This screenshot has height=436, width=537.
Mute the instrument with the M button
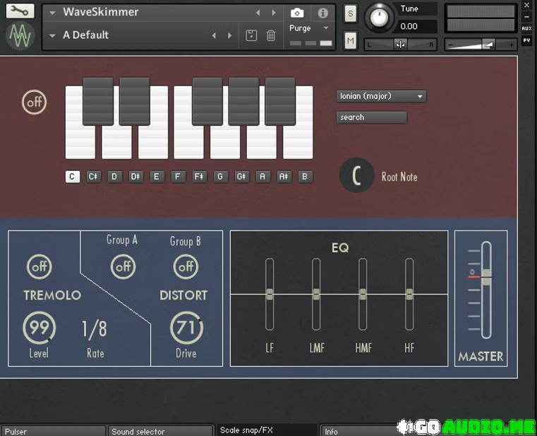tap(351, 41)
